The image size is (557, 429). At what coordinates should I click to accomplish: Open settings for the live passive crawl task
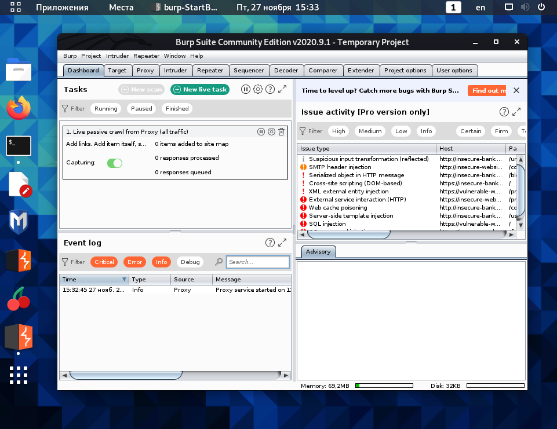[271, 131]
